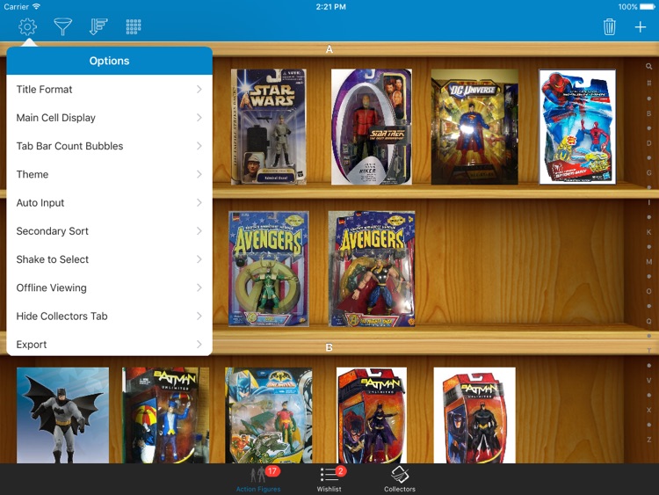Viewport: 659px width, 495px height.
Task: Open the Batman Unlimited Robin figure
Action: 269,416
